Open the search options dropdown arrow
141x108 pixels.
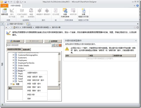tap(56, 45)
